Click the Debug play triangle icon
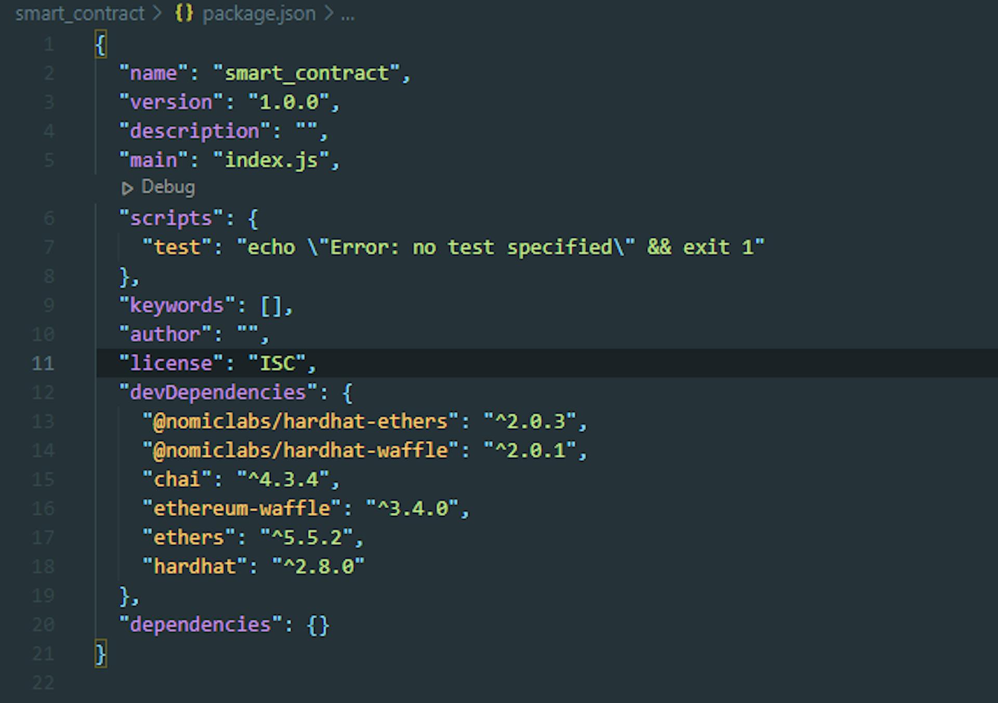This screenshot has height=703, width=998. (127, 188)
